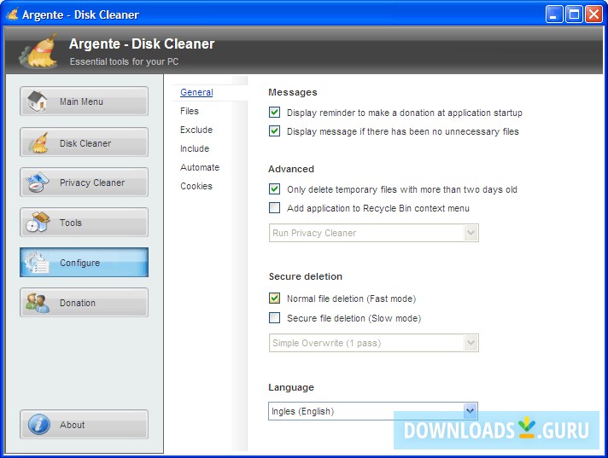Enable Secure file deletion (Slow mode)
Image resolution: width=608 pixels, height=458 pixels.
click(274, 318)
